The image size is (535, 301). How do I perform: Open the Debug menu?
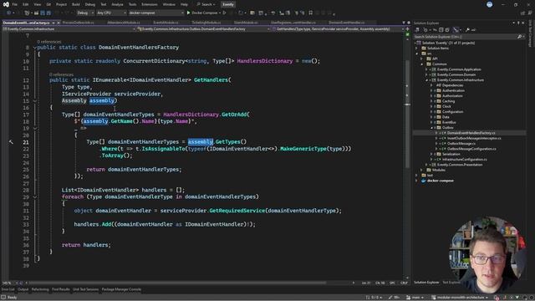90,4
